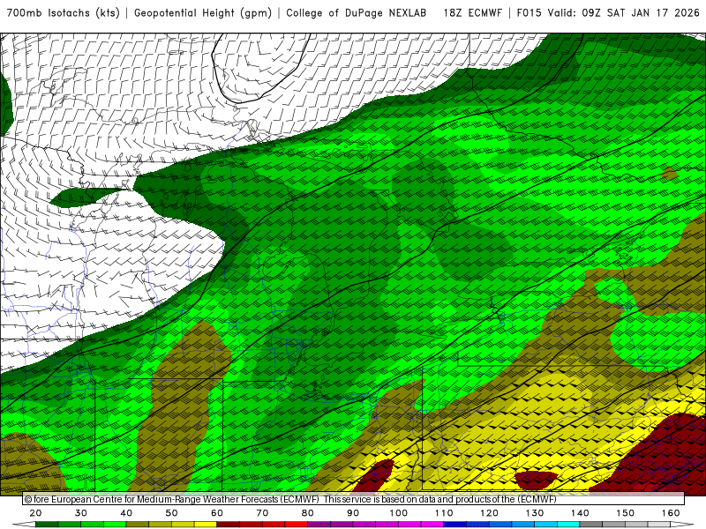Screen dimensions: 706x529
Task: Click legend label "60"
Action: (x=217, y=513)
